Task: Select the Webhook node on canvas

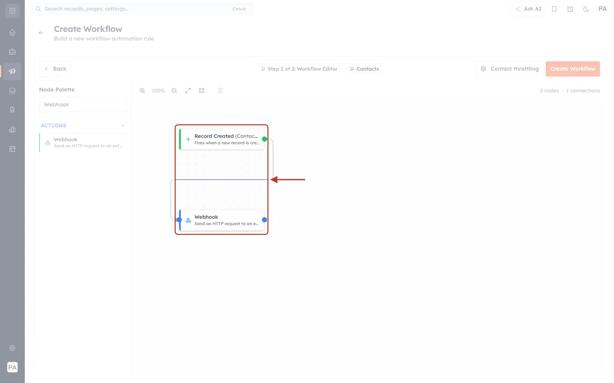Action: tap(222, 220)
